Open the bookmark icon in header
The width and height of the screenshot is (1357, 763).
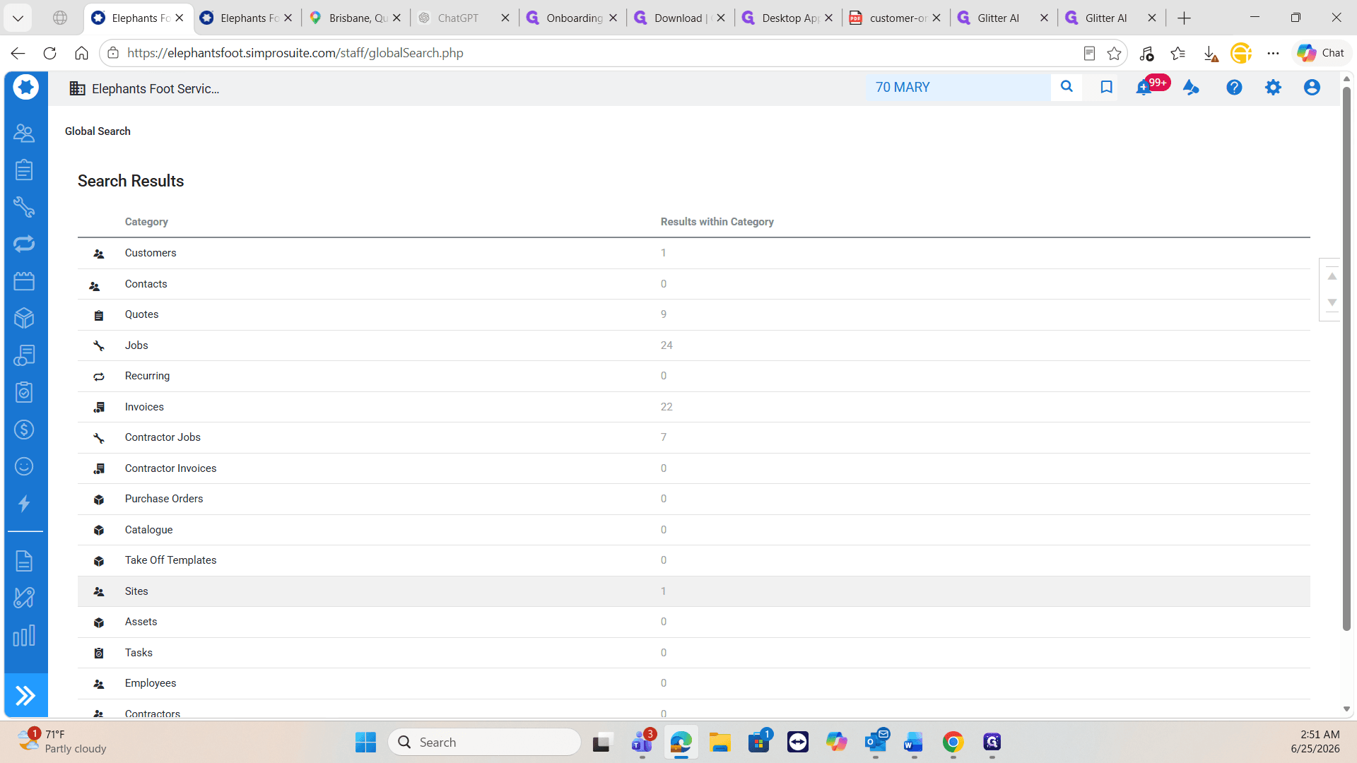[x=1106, y=87]
